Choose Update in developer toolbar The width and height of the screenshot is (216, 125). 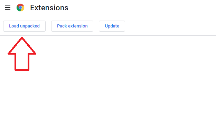112,26
